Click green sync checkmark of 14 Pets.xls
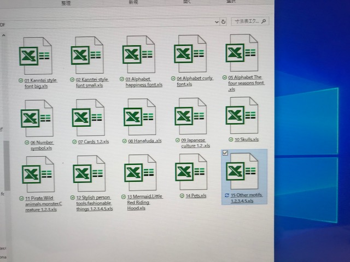Image resolution: width=350 pixels, height=262 pixels. (x=182, y=195)
